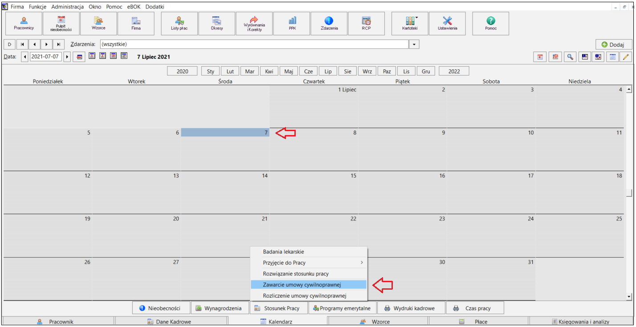
Task: Click the Zdarzenia field showing (wszystkie)
Action: coord(254,44)
